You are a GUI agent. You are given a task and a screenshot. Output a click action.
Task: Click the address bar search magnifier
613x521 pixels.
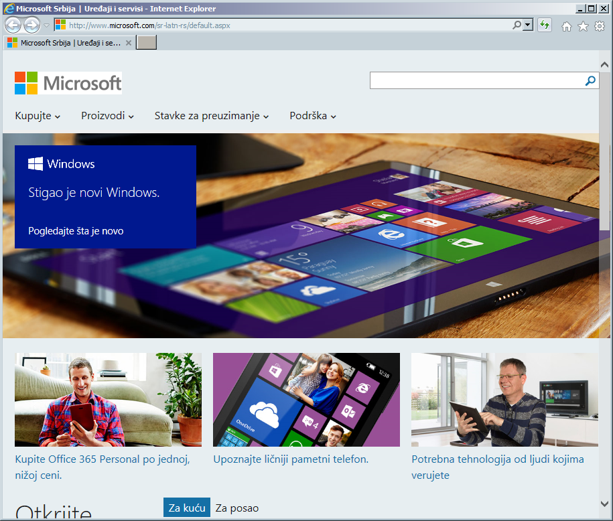[517, 25]
